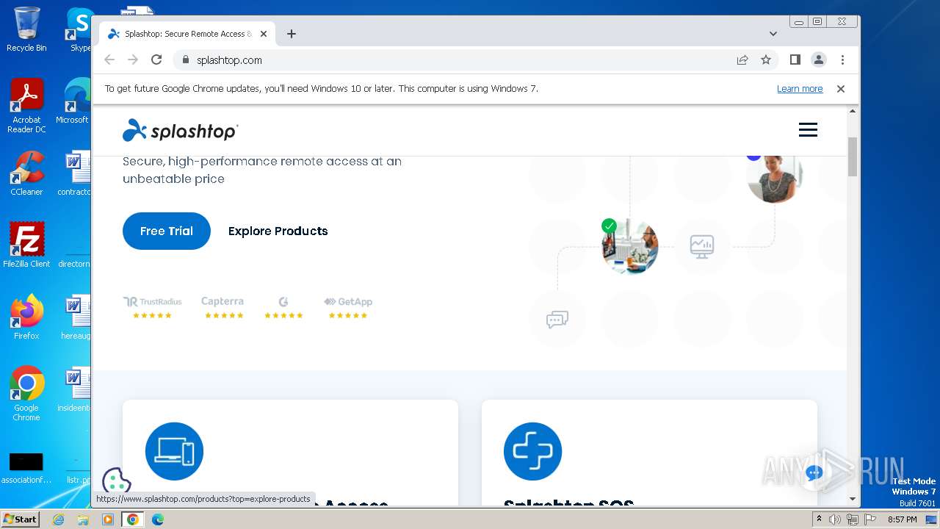940x529 pixels.
Task: Open Microsoft Edge from taskbar
Action: coord(158,519)
